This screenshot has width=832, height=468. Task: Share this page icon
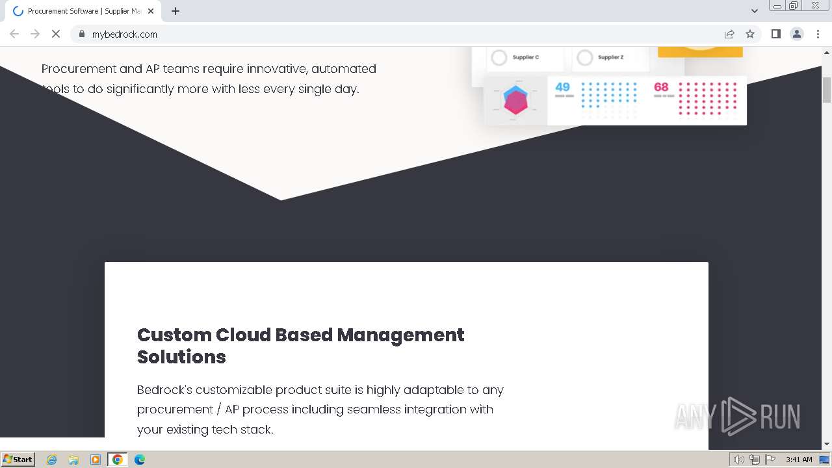pyautogui.click(x=729, y=34)
